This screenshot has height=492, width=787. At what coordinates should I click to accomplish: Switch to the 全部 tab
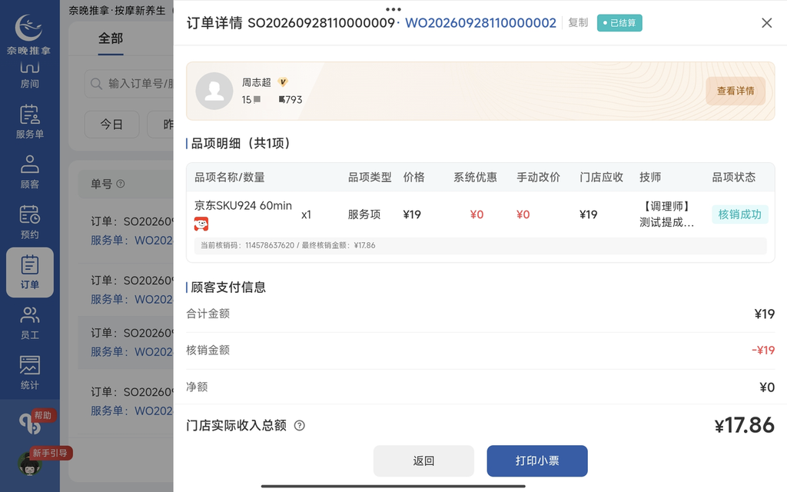(x=111, y=38)
